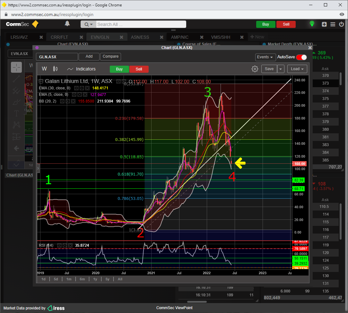
Task: Open candlestick chart style selector
Action: pyautogui.click(x=55, y=69)
